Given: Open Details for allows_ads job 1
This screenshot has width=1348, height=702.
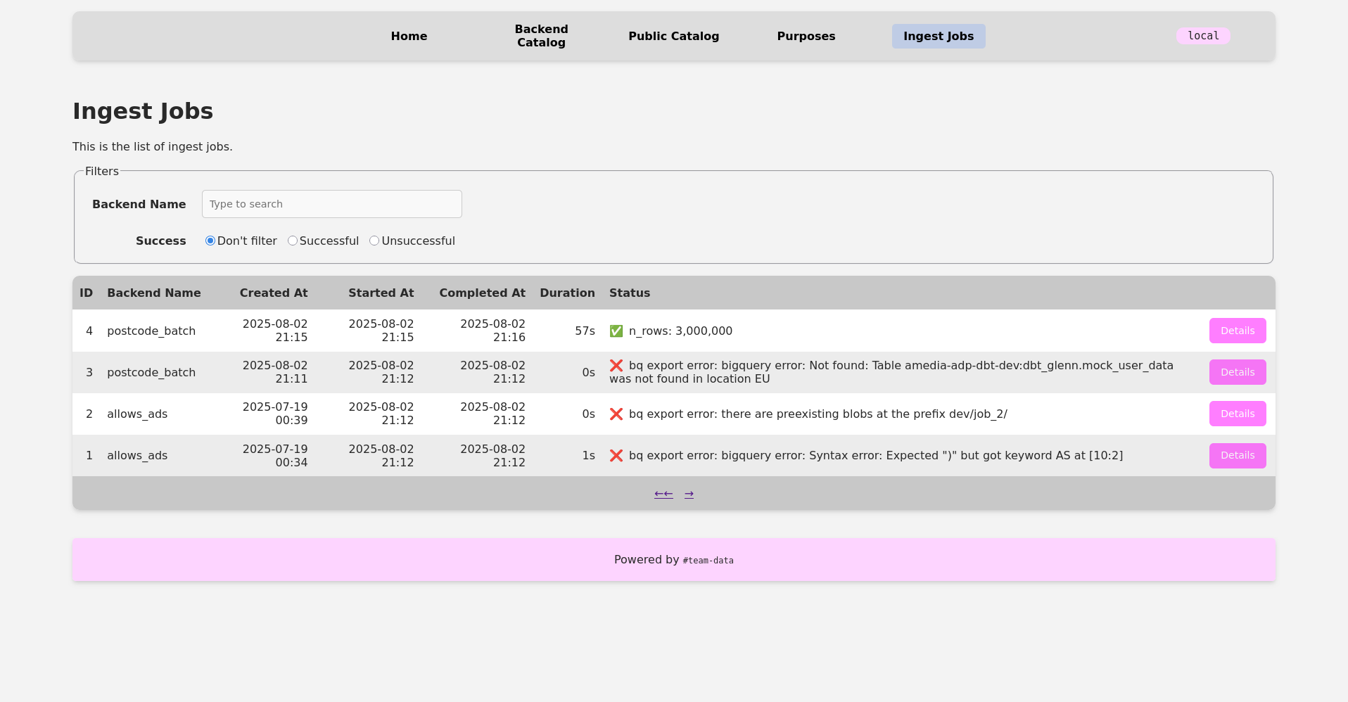Looking at the screenshot, I should (1237, 455).
